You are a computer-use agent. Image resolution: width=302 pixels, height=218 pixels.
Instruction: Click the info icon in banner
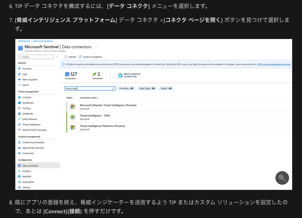[x=63, y=64]
